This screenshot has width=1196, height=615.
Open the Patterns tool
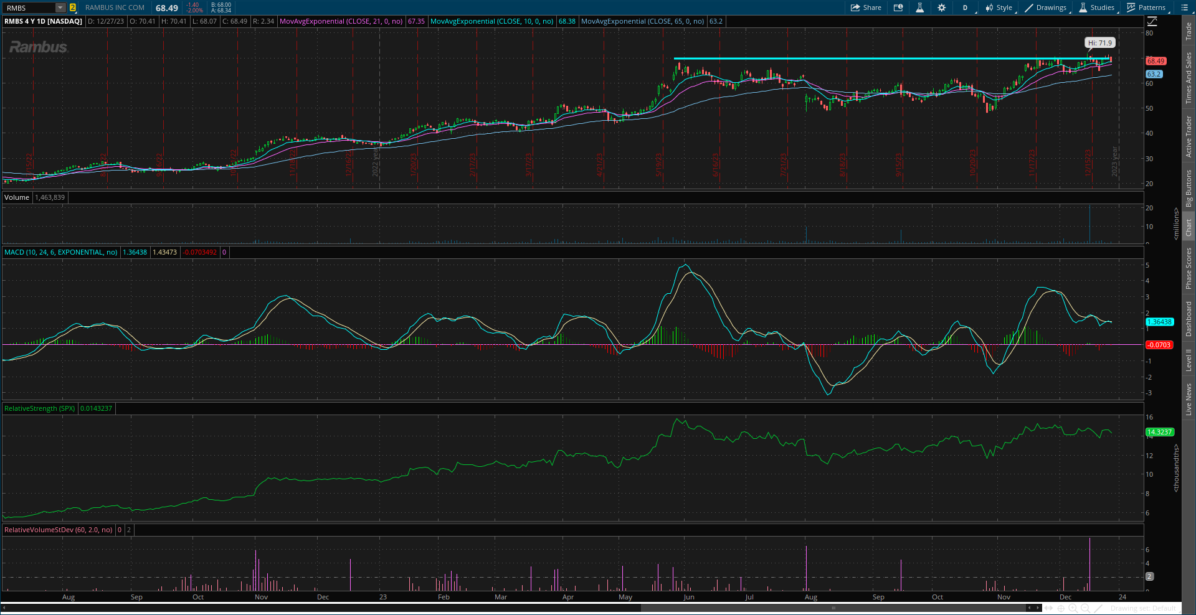[1130, 7]
